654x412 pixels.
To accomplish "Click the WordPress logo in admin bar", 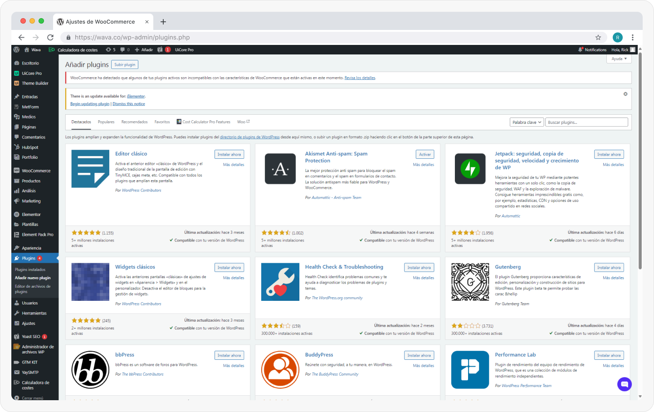I will (x=17, y=49).
